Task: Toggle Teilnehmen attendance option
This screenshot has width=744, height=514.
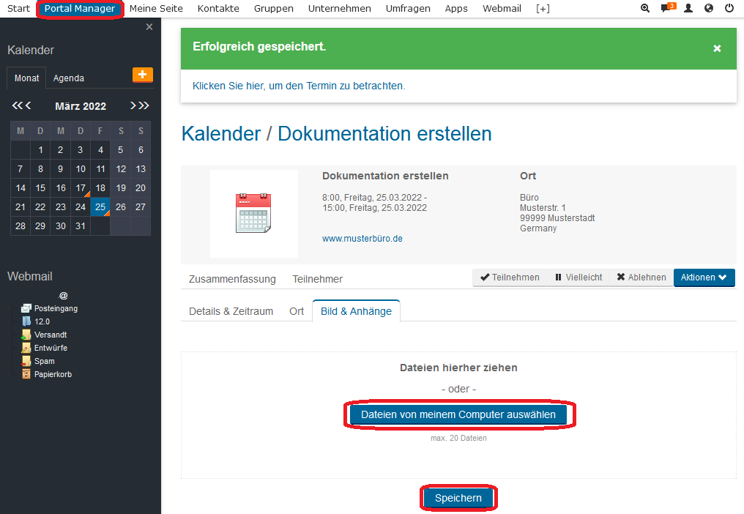Action: tap(510, 278)
